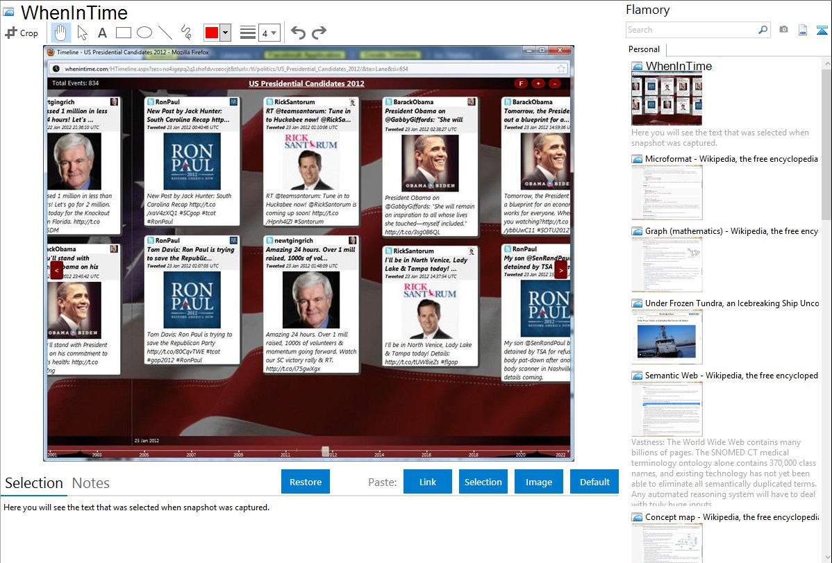Click the Semantic Web - Wikipedia title
This screenshot has height=563, width=832.
[731, 376]
